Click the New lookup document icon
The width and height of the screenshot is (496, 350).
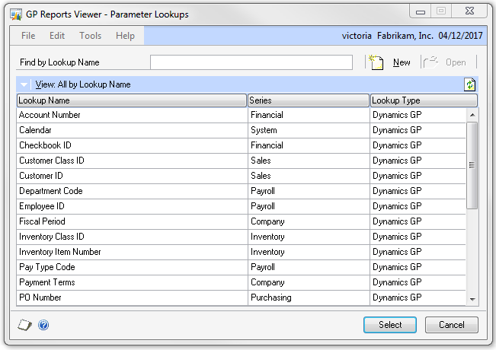375,62
